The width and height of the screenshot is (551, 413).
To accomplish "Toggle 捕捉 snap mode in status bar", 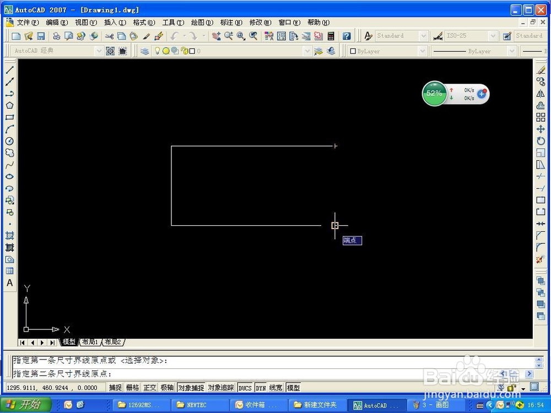I will pyautogui.click(x=115, y=387).
